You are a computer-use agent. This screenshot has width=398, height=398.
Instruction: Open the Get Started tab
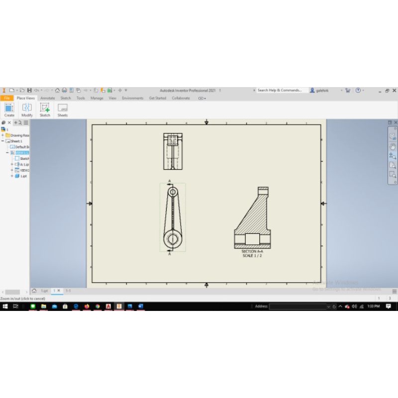[157, 98]
